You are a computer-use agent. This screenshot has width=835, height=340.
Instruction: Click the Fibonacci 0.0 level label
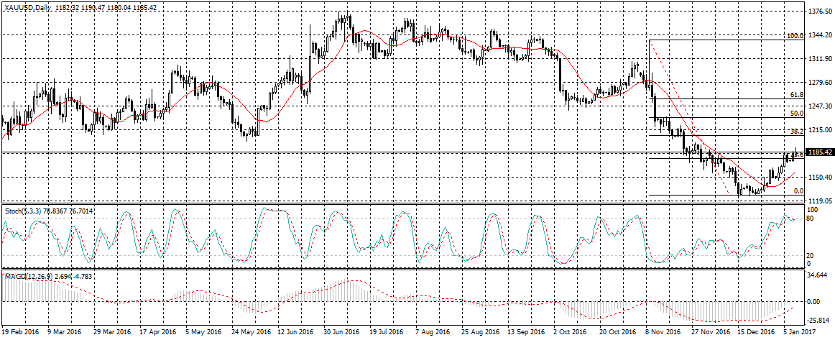pos(798,190)
